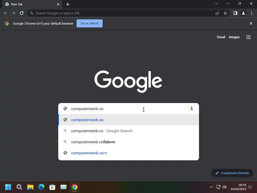The width and height of the screenshot is (257, 193).
Task: Open the tab search chevron
Action: pos(217,4)
